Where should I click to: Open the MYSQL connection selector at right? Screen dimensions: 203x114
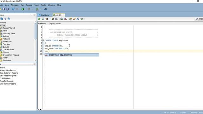pos(199,19)
